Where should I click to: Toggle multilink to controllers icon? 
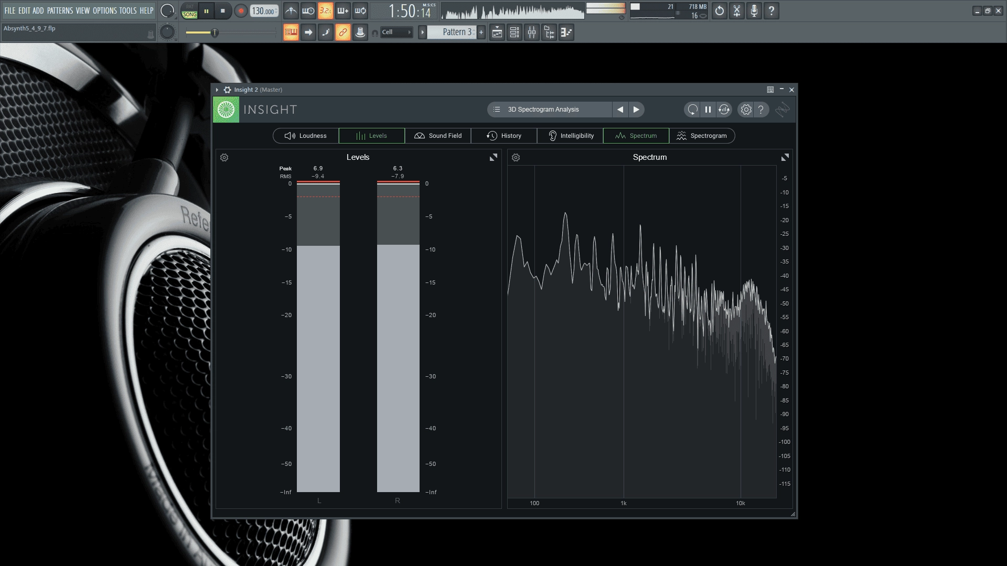343,32
